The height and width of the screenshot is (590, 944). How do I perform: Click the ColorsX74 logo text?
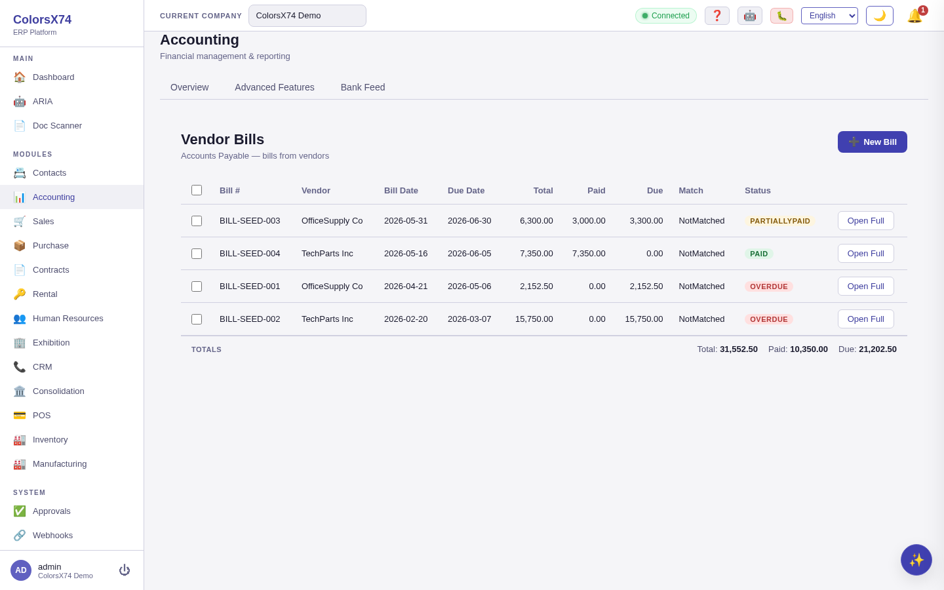tap(42, 20)
